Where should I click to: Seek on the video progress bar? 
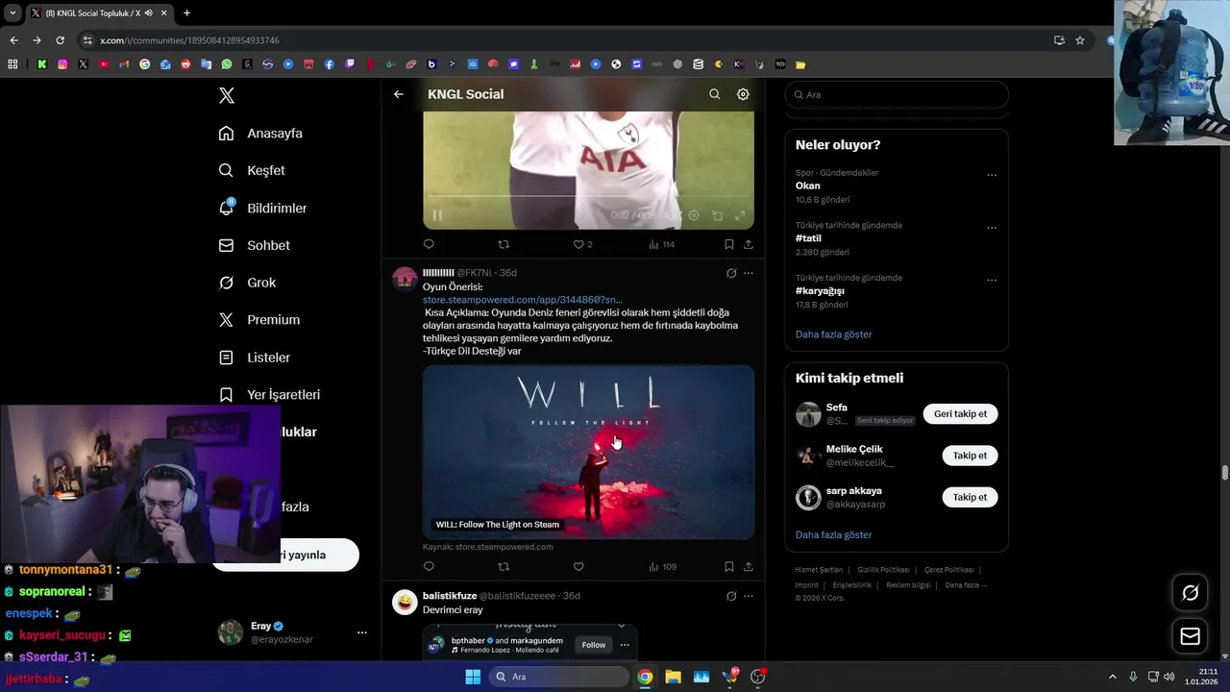pyautogui.click(x=588, y=196)
